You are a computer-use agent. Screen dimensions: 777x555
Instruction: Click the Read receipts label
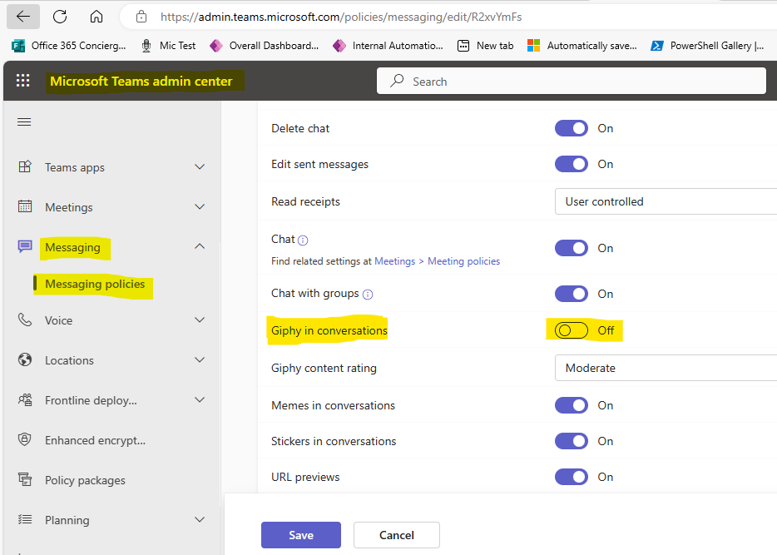[x=305, y=201]
